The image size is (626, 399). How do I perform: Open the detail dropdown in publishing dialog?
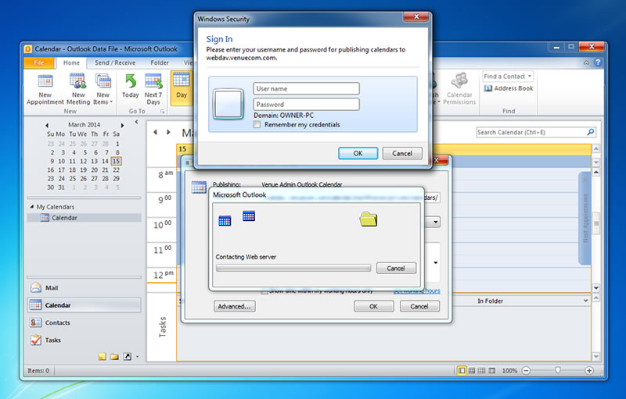(436, 262)
